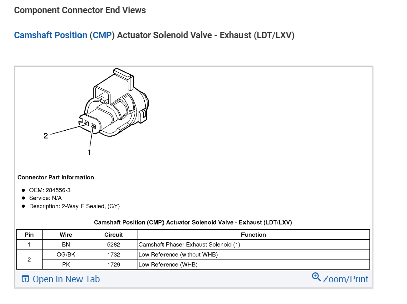Click pin 2 callout label in diagram
407x304 pixels.
pos(46,136)
